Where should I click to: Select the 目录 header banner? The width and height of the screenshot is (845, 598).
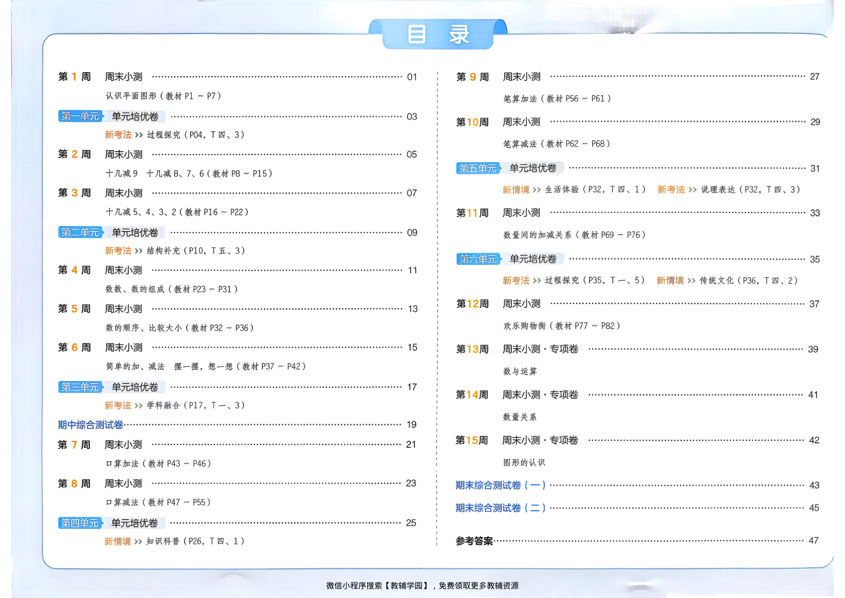[438, 33]
